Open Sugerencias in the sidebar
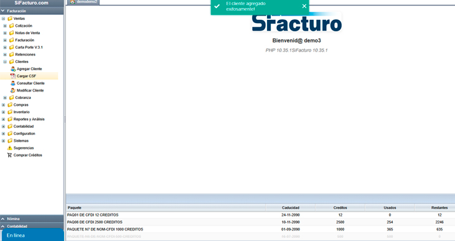This screenshot has height=241, width=455. click(x=24, y=148)
